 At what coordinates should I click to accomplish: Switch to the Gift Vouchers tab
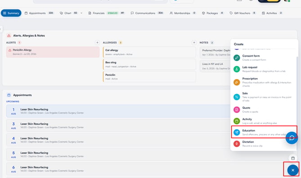click(x=243, y=13)
